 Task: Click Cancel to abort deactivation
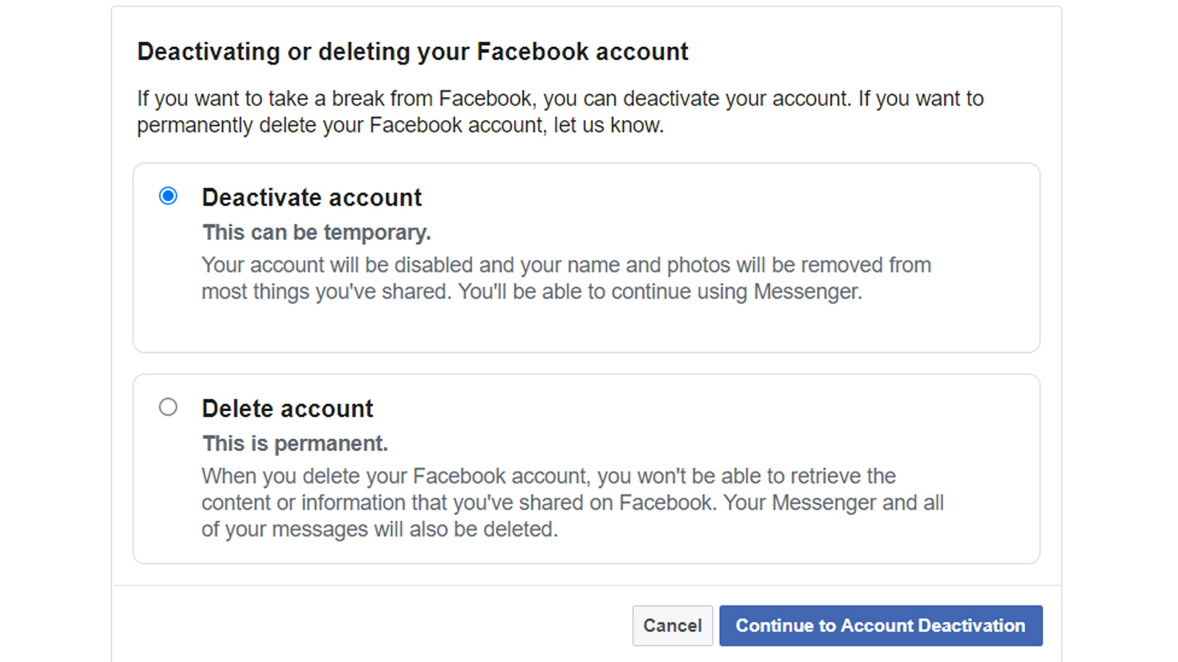[672, 626]
